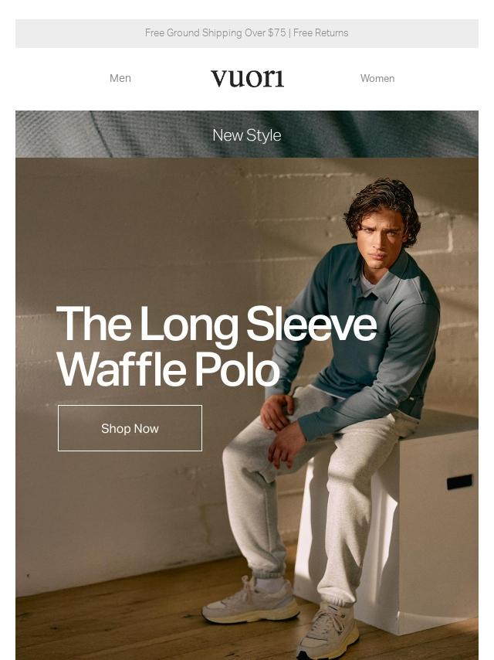Select the Free Returns text

click(321, 33)
